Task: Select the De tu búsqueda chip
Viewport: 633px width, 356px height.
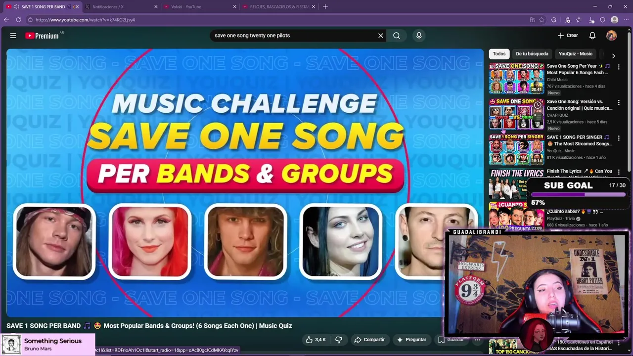Action: coord(532,54)
